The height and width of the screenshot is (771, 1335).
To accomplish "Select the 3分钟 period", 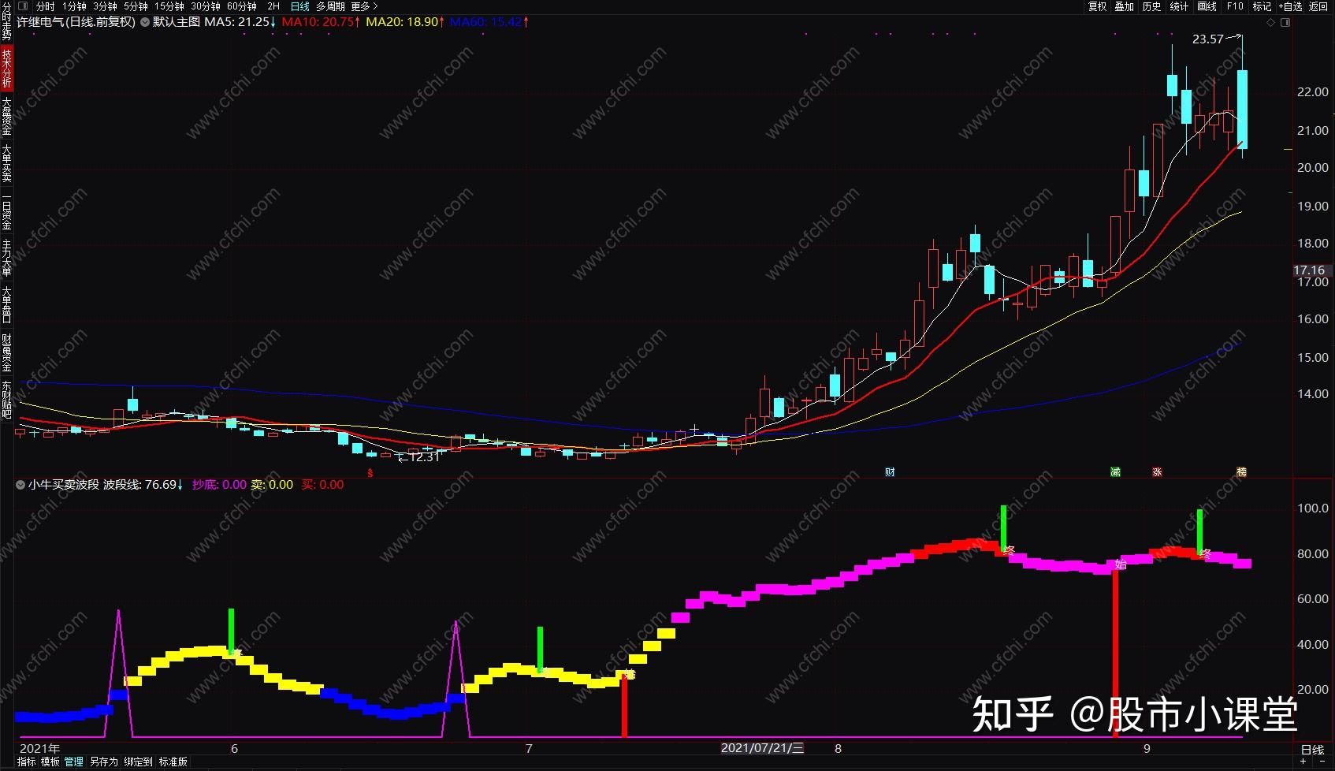I will click(x=105, y=6).
